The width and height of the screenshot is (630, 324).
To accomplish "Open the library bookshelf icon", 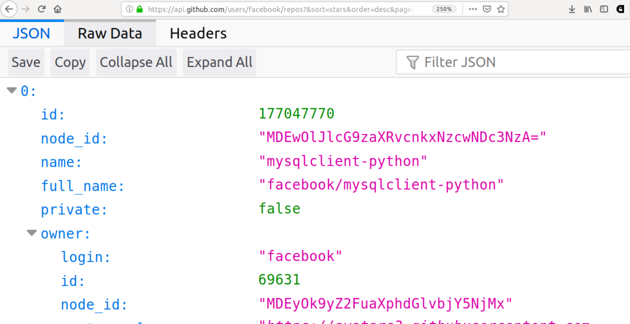I will coord(588,9).
